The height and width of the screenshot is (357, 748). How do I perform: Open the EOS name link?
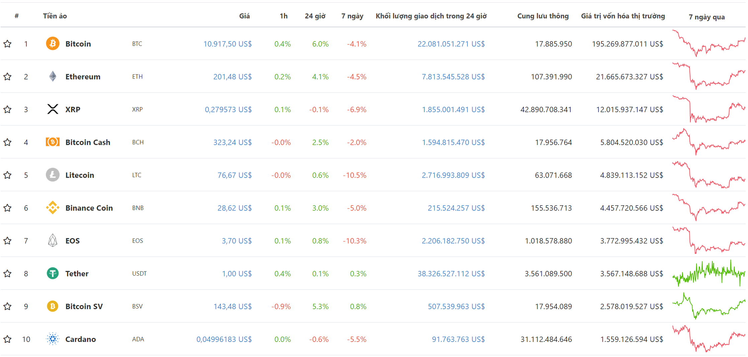72,241
